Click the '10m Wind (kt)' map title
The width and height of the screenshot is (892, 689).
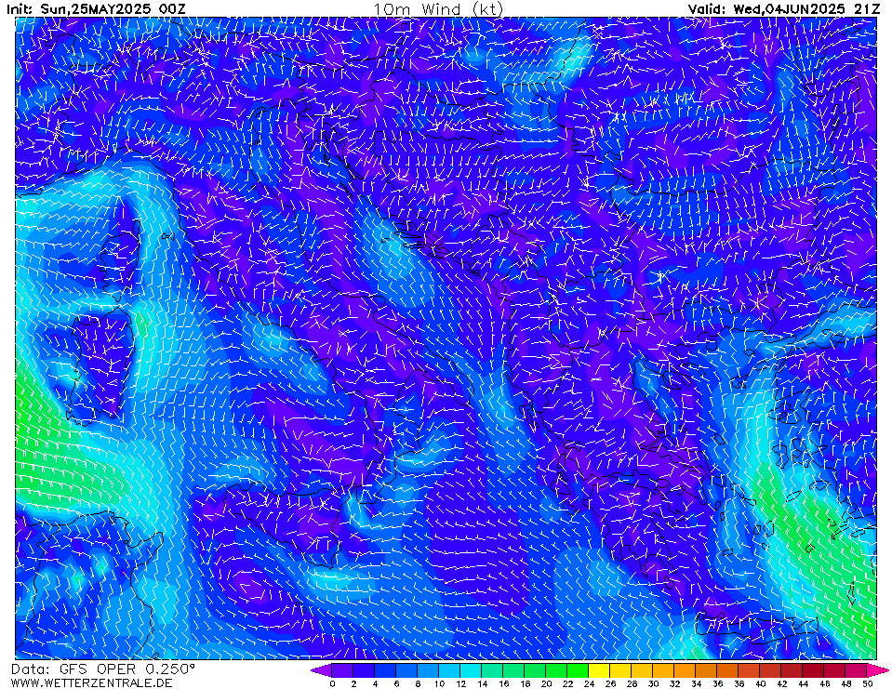438,8
